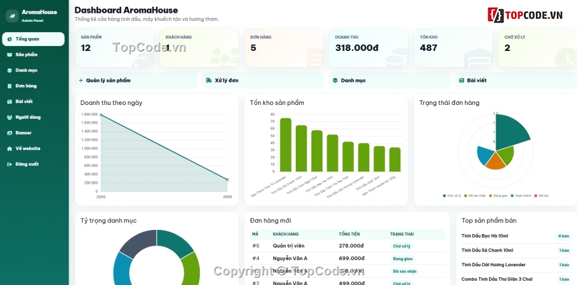
Task: Select Về website in the sidebar
Action: pyautogui.click(x=33, y=149)
